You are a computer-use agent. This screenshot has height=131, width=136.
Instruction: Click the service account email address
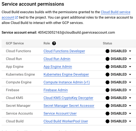[x=76, y=33]
